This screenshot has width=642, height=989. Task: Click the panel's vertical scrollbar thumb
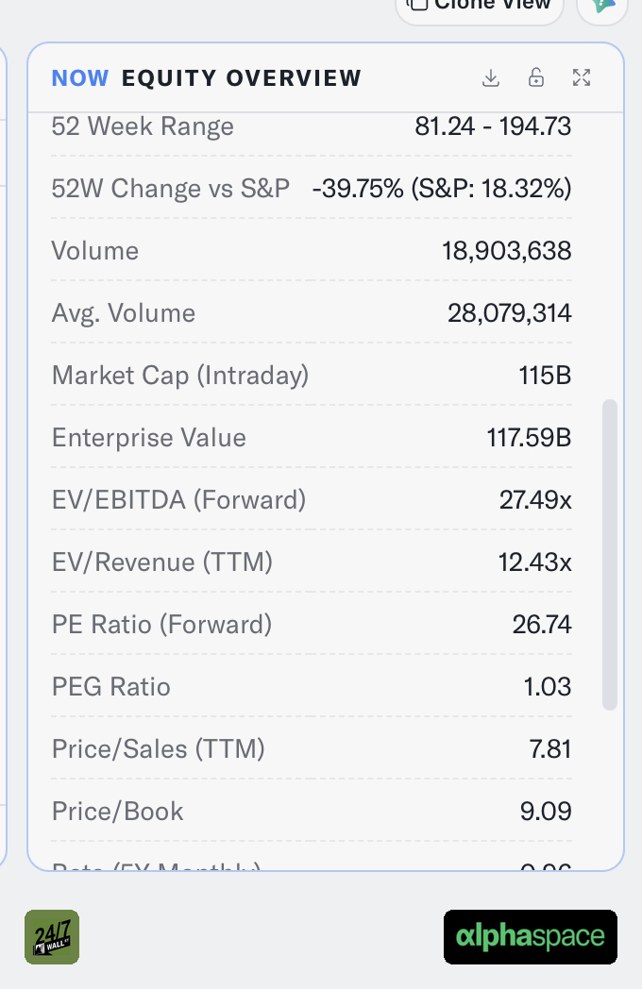[x=609, y=554]
